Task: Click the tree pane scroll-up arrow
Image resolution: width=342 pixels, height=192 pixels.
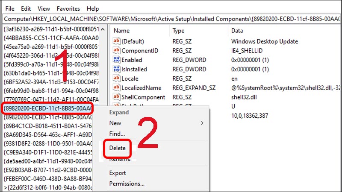Action: [x=103, y=29]
